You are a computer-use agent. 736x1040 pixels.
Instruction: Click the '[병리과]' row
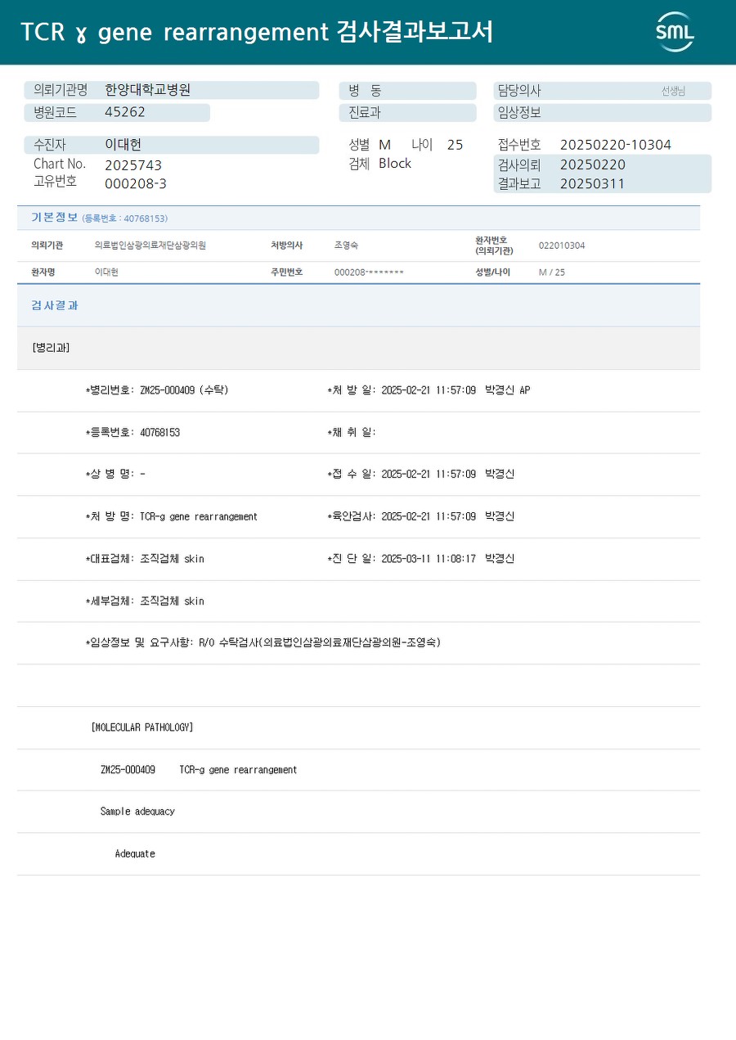tap(358, 348)
